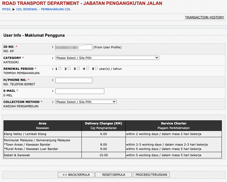The width and height of the screenshot is (227, 182).
Task: Click the H/PHONE NO input field
Action: (74, 80)
